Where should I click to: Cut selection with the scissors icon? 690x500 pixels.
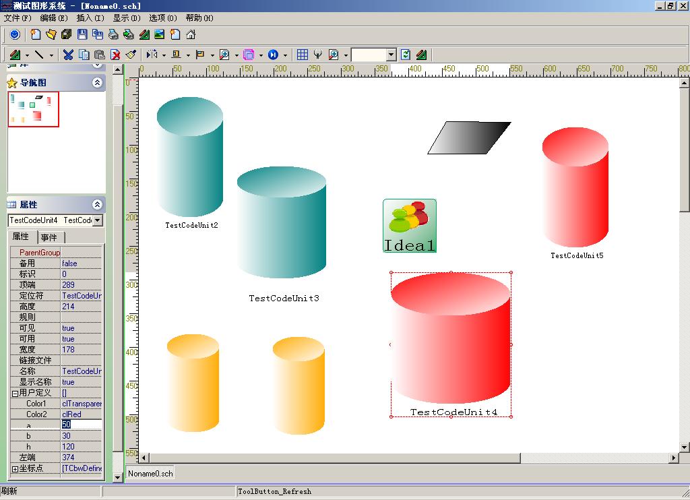coord(68,55)
